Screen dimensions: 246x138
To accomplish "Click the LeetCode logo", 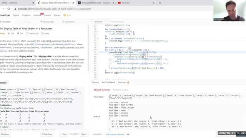I will point(5,15).
